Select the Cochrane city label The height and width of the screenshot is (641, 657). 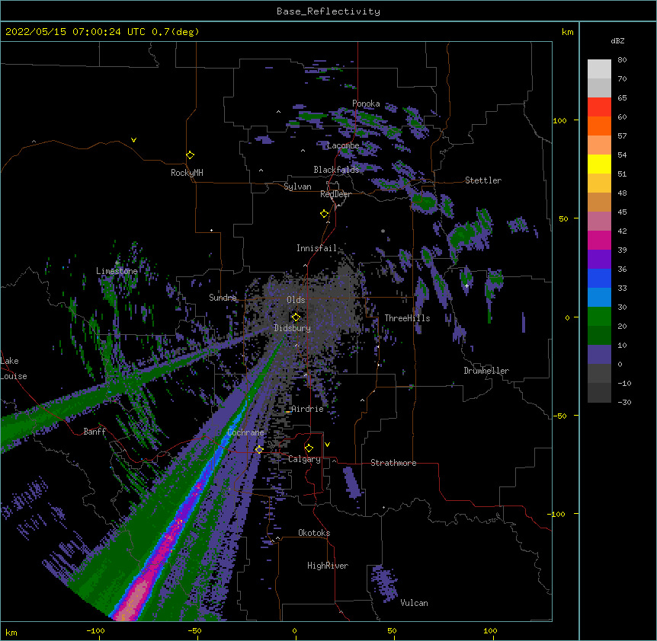click(245, 432)
